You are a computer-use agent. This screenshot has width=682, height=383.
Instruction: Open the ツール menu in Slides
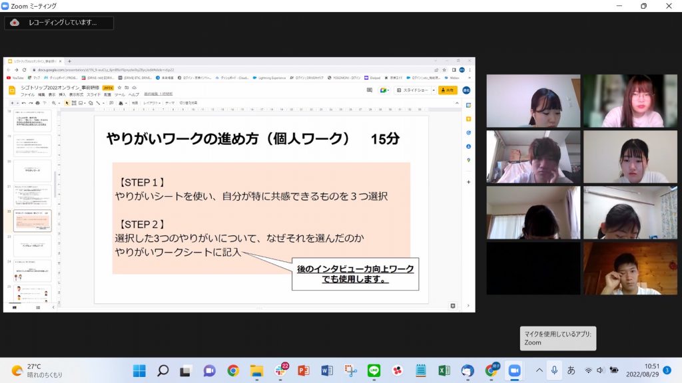coord(120,94)
